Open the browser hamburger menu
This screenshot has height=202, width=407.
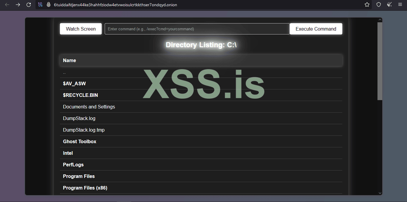[400, 5]
